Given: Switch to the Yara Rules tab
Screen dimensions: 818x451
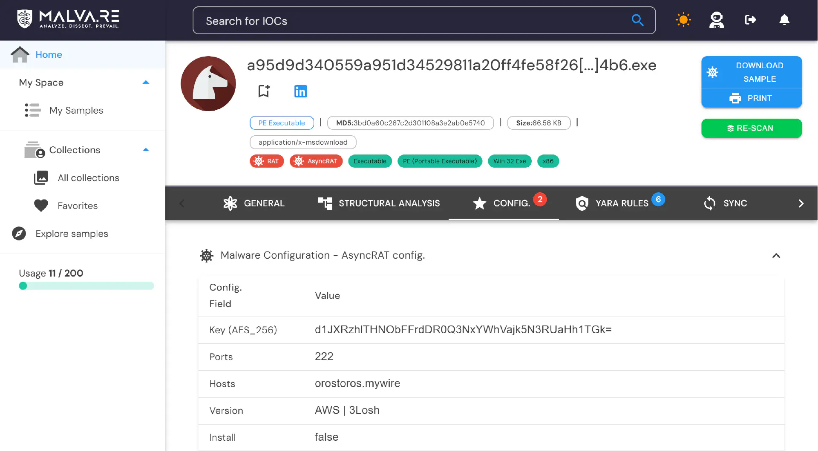Looking at the screenshot, I should [620, 203].
